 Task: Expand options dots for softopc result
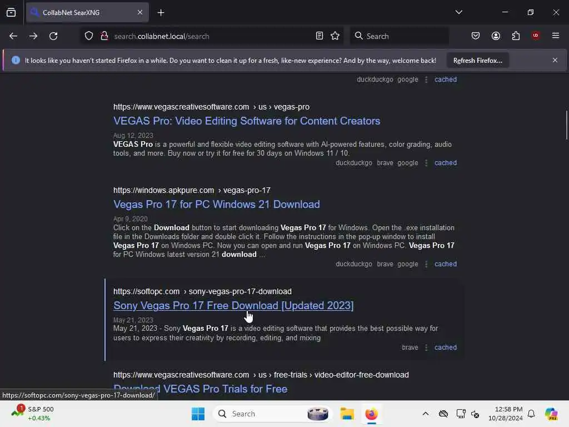click(x=426, y=347)
